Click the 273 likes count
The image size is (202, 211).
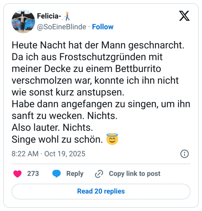pyautogui.click(x=33, y=174)
